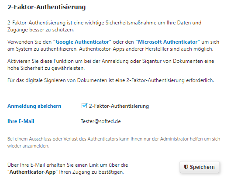Click the Tester@softed.de email address
227x182 pixels.
101,121
